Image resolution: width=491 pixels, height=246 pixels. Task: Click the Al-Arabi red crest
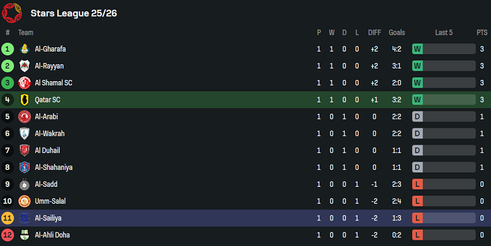click(x=25, y=116)
